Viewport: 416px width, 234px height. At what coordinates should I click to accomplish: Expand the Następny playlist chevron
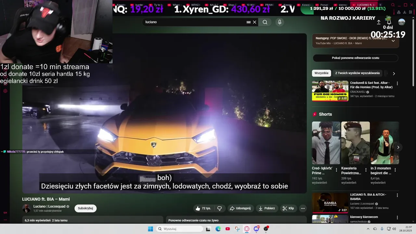click(x=393, y=41)
